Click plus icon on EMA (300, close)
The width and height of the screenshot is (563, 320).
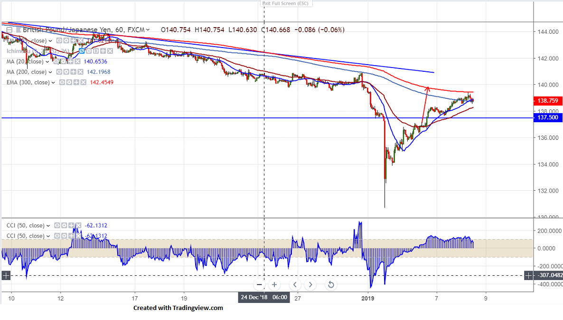point(76,82)
